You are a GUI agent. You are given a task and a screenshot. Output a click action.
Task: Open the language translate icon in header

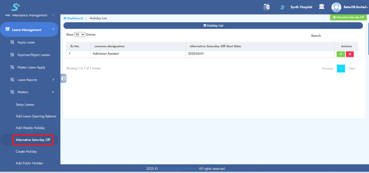tap(267, 7)
